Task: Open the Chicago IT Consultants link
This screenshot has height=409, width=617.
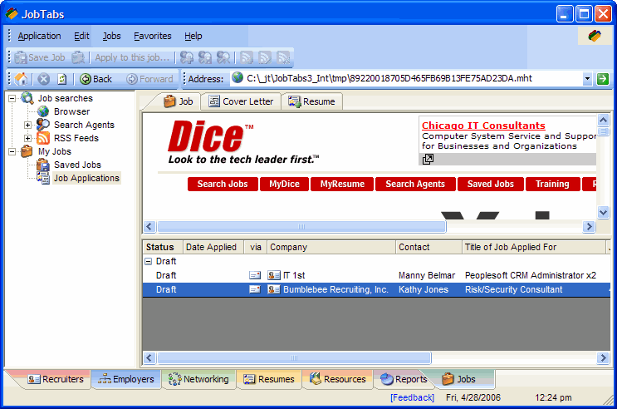Action: point(483,126)
